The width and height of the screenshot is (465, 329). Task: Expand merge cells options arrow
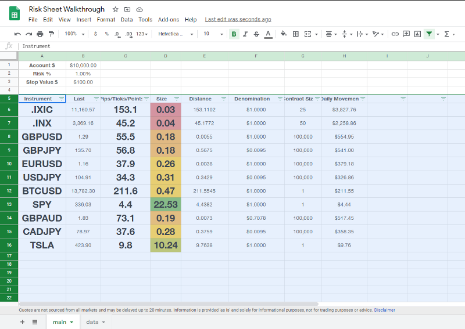point(316,34)
